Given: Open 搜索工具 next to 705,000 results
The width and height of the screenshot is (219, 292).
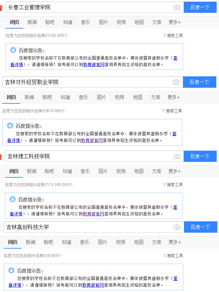Looking at the screenshot, I should [x=173, y=35].
